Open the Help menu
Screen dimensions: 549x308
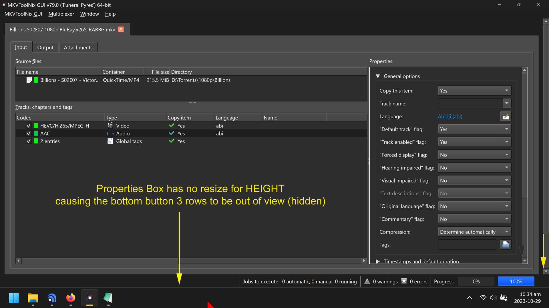coord(110,14)
